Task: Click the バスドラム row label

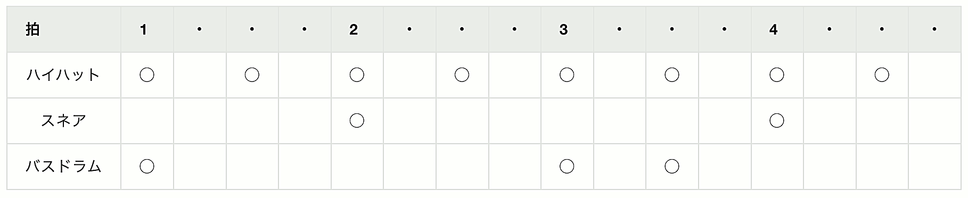Action: point(63,167)
